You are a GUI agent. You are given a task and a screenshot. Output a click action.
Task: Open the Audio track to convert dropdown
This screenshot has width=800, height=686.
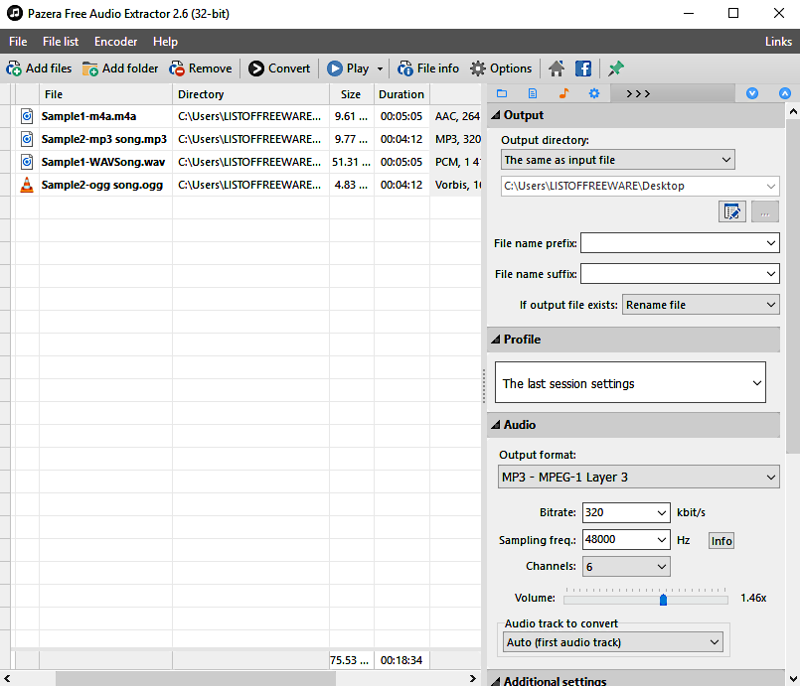(613, 642)
